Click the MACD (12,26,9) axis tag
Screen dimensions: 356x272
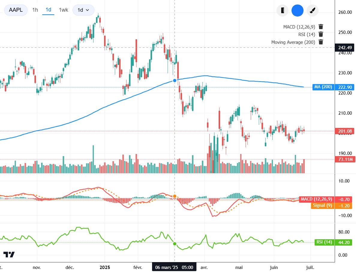(316, 199)
